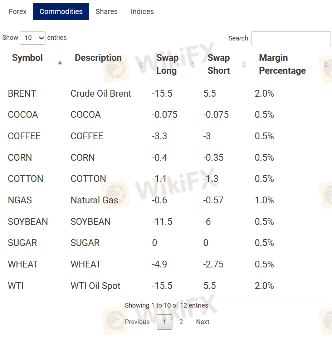Click the ascending sort triangle on Symbol
Screen dimensions: 332x338
pos(60,62)
